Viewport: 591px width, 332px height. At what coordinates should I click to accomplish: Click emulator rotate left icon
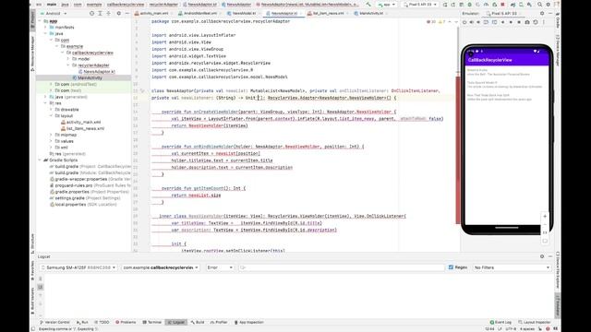click(x=487, y=22)
